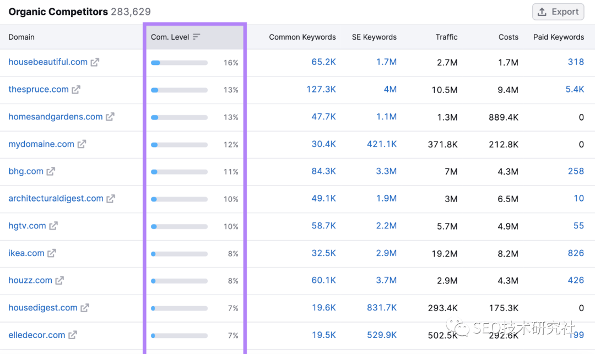Open external link icon beside housebeautiful.com
The height and width of the screenshot is (354, 595).
click(x=95, y=62)
